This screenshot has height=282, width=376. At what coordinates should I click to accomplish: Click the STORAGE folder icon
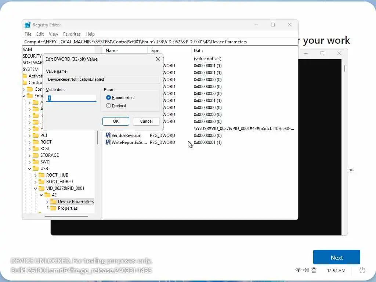pos(36,155)
